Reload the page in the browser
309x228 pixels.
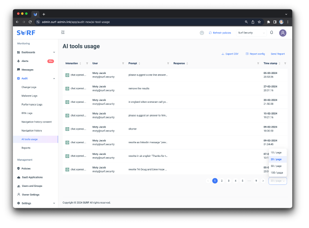pyautogui.click(x=30, y=22)
